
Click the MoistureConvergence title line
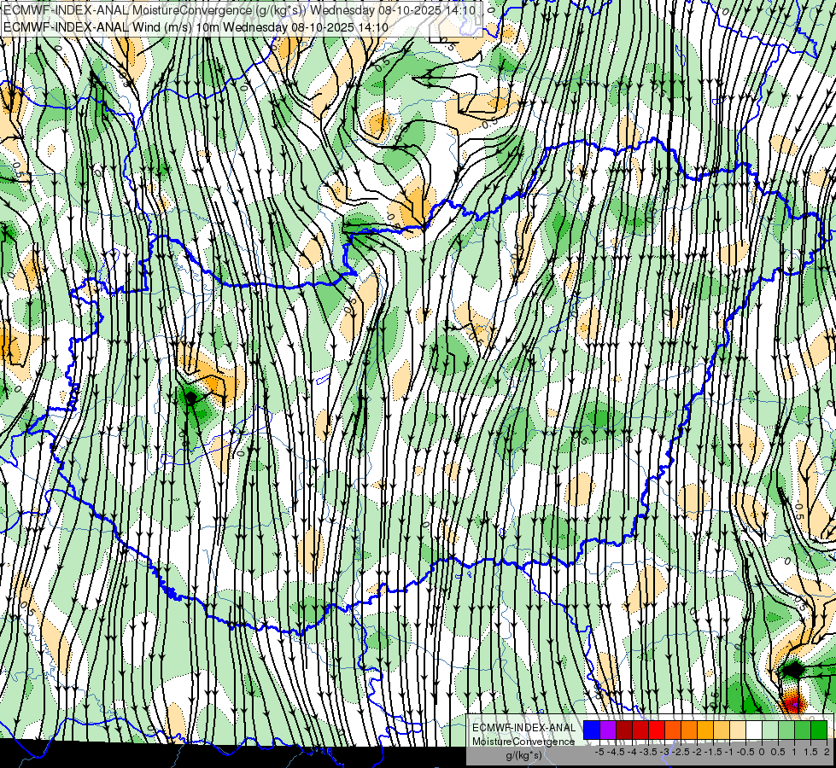click(x=240, y=10)
